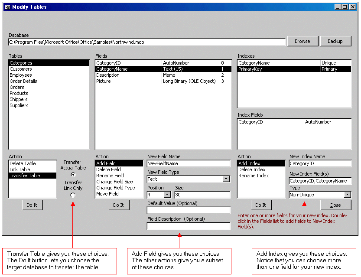The image size is (361, 277).
Task: Select Employees in the Tables list
Action: (x=21, y=75)
